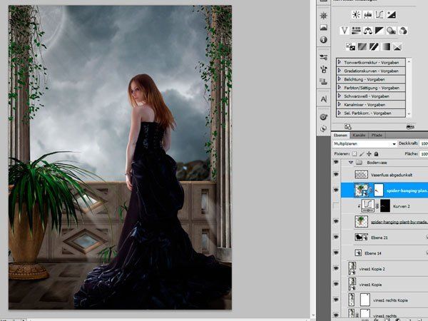Select the Ebene 14 layer

point(384,253)
